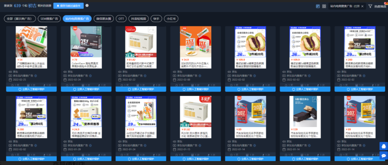Click the date 2022-01-29

pyautogui.click(x=74, y=150)
